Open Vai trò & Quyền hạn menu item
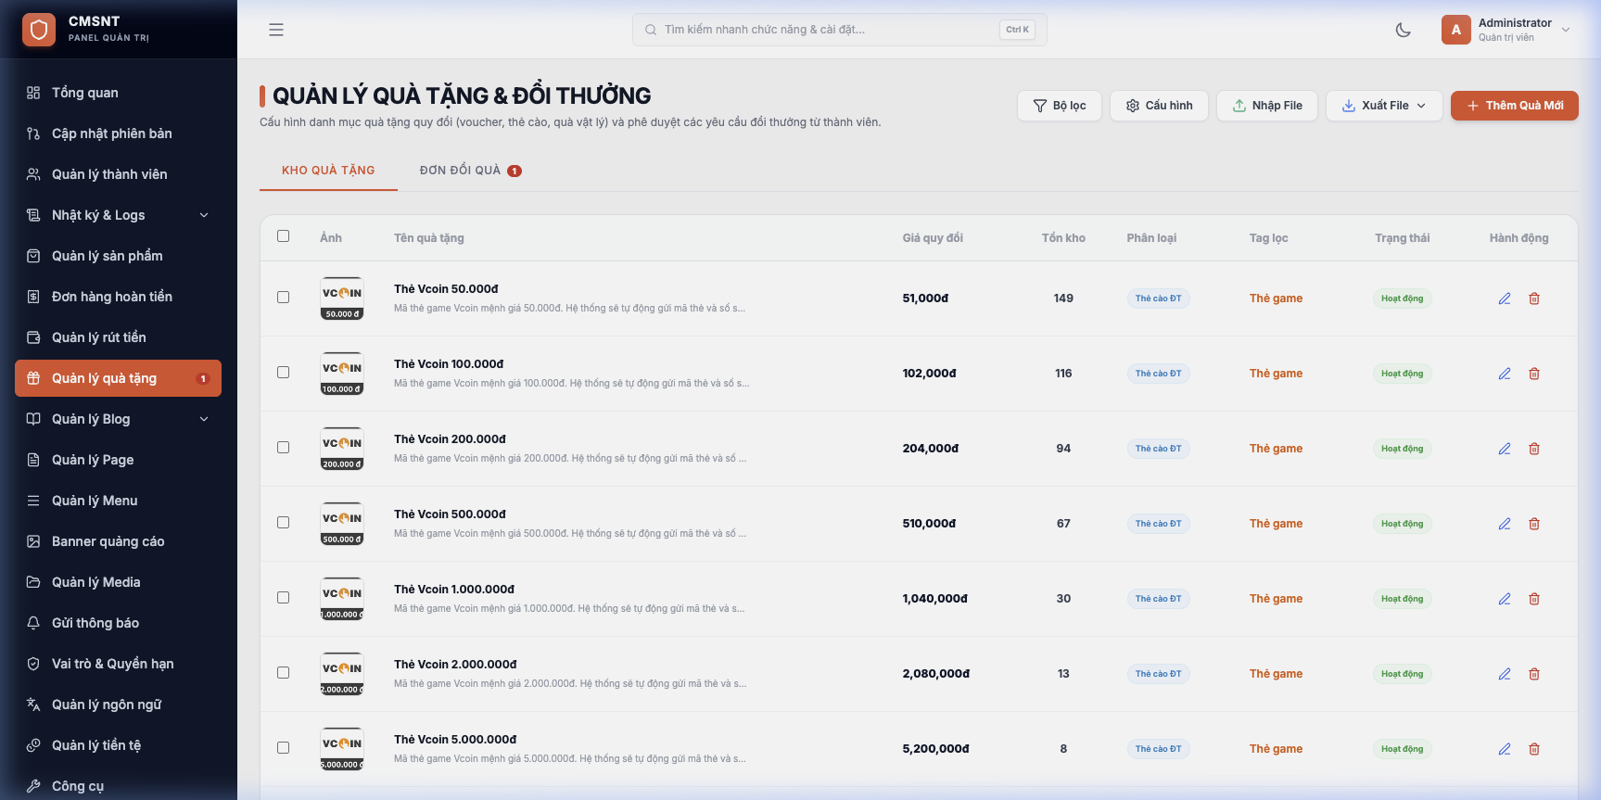The image size is (1601, 800). (x=119, y=664)
